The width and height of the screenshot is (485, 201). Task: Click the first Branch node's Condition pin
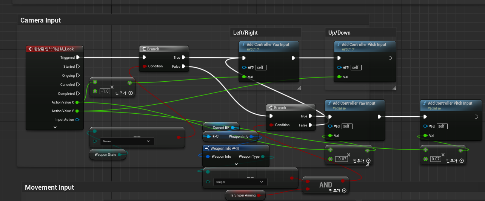pyautogui.click(x=144, y=66)
